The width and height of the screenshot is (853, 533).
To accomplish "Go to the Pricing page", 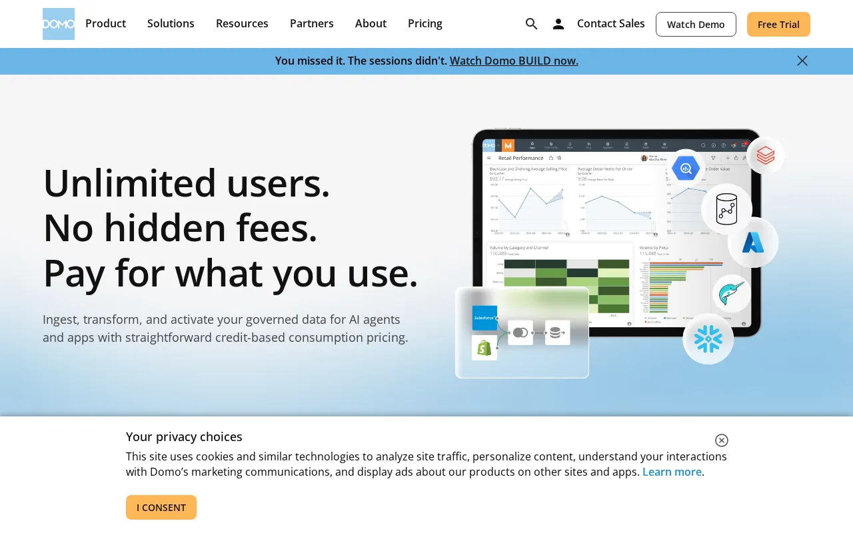I will (425, 23).
